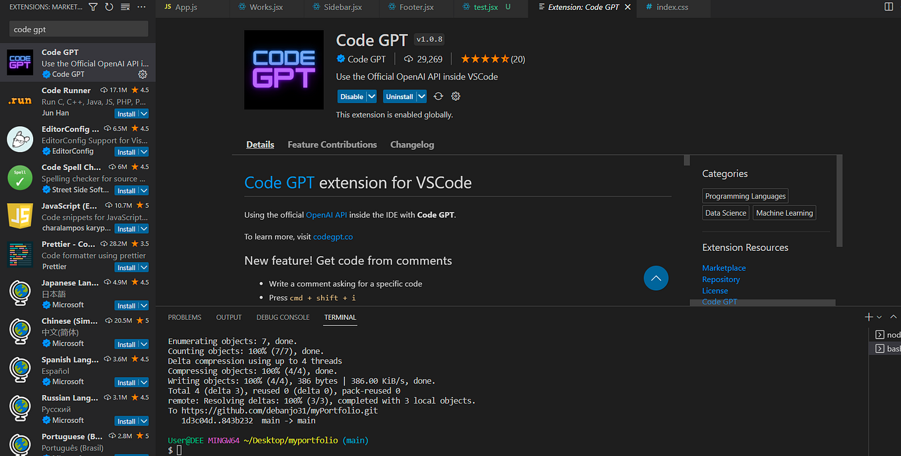This screenshot has width=901, height=456.
Task: Visit the codegpt.co link
Action: click(332, 236)
